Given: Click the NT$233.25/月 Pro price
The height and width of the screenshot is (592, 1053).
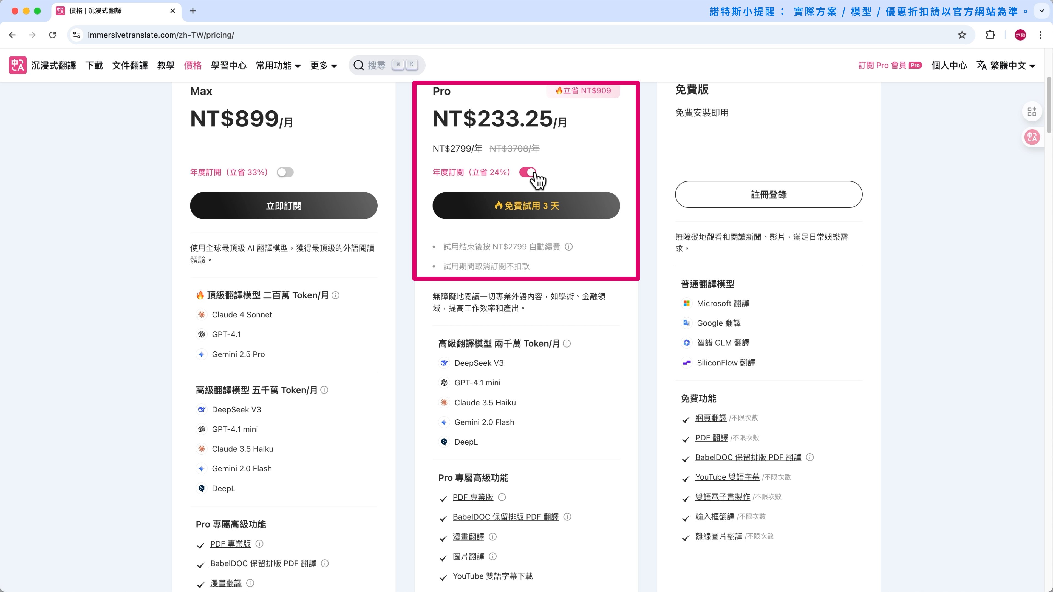Looking at the screenshot, I should point(500,119).
